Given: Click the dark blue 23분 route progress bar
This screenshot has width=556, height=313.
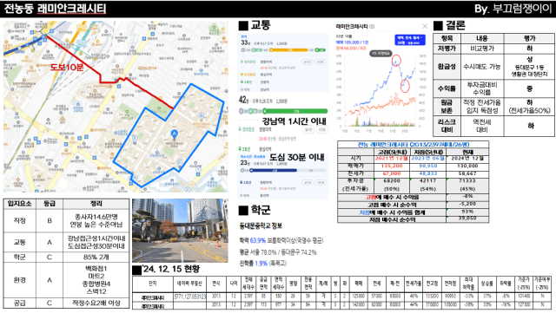Looking at the screenshot, I should [x=274, y=170].
